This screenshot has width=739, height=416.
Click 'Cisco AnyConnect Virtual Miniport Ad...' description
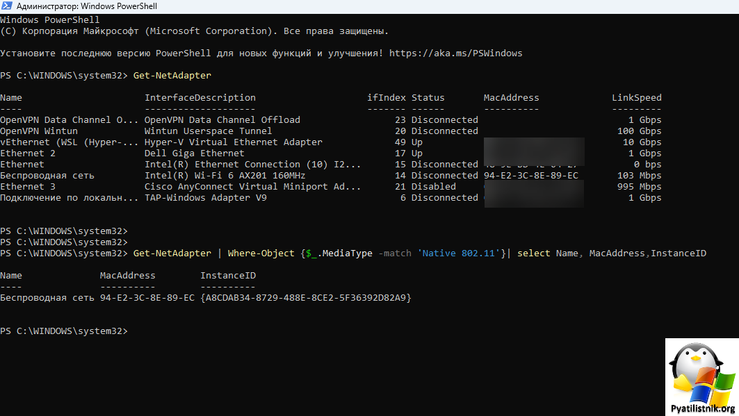252,187
